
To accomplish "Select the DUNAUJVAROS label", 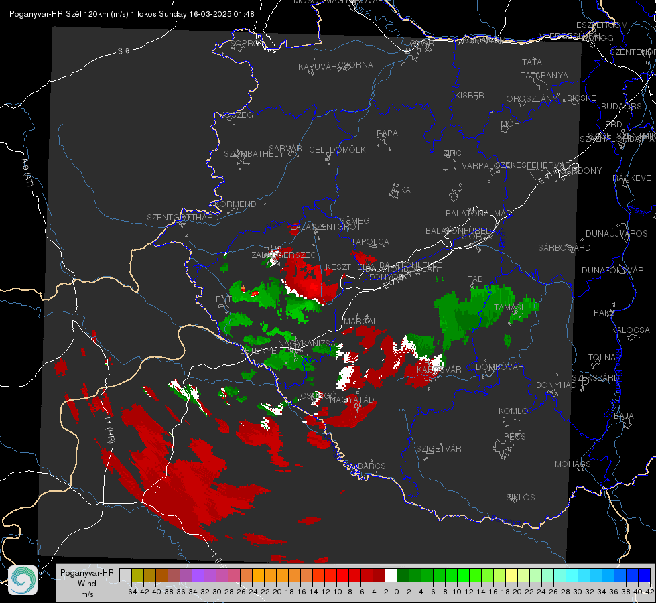I will point(616,234).
